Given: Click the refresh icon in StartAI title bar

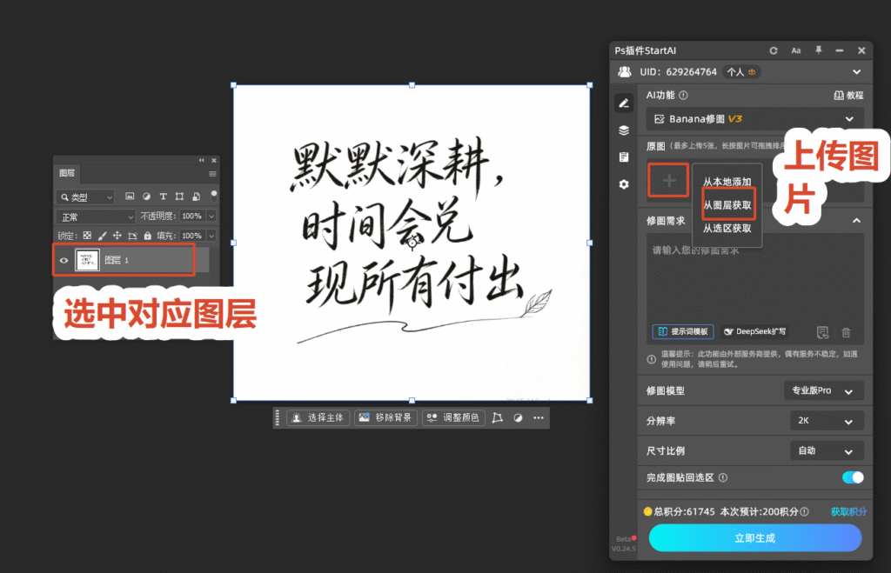Looking at the screenshot, I should click(x=774, y=50).
